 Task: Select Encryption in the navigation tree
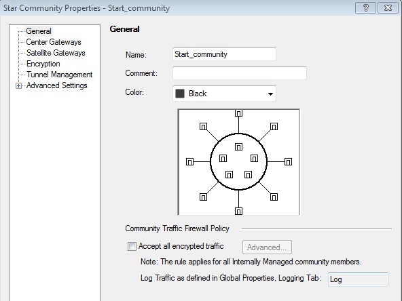pyautogui.click(x=43, y=64)
